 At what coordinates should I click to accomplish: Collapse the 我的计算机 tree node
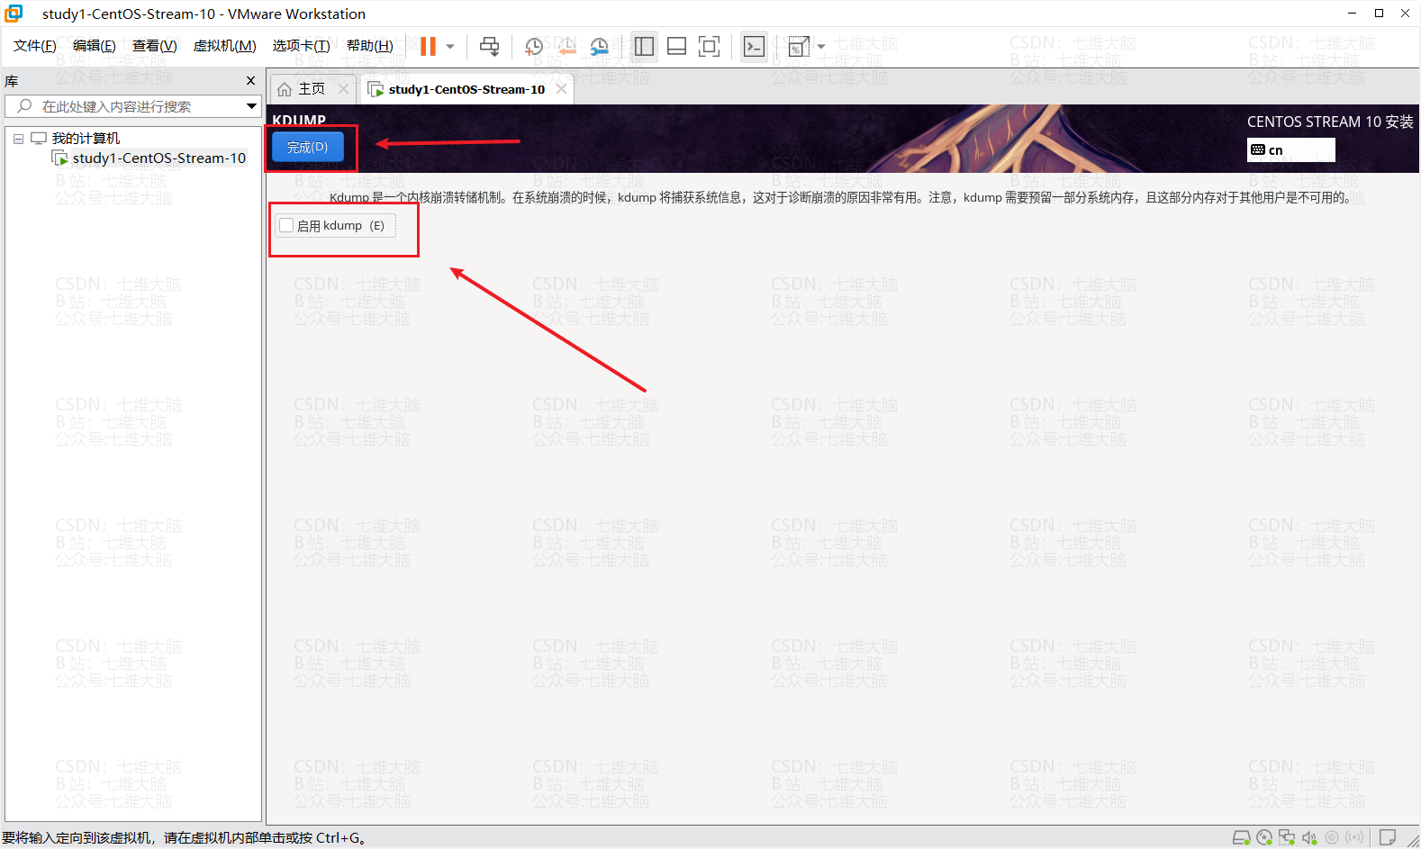(18, 139)
